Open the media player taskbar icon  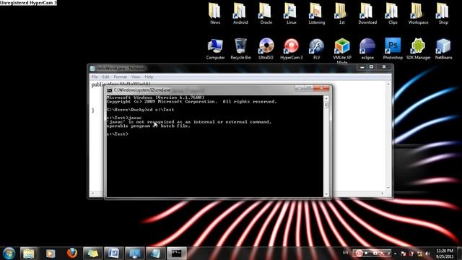click(51, 253)
